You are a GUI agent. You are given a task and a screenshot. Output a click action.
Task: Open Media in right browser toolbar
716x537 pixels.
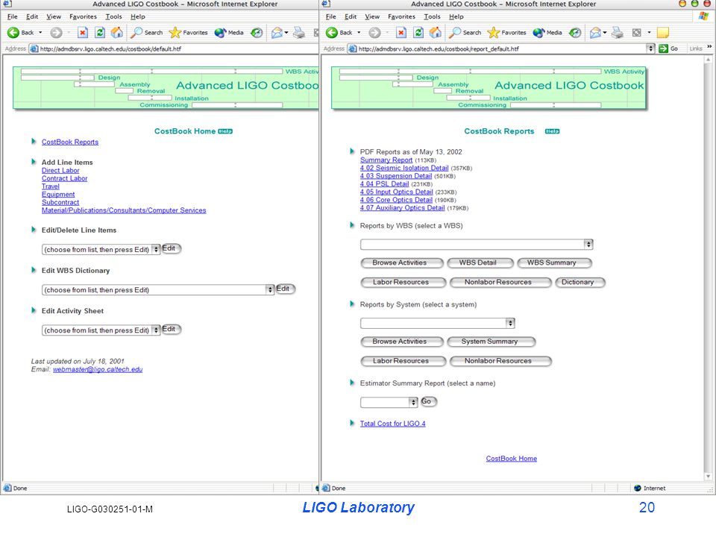coord(547,32)
